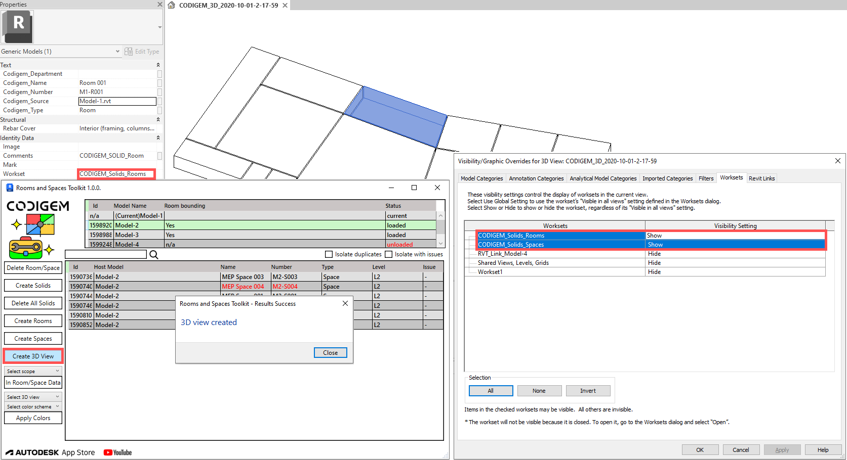This screenshot has height=460, width=847.
Task: Enable Isolate with issues checkbox
Action: click(389, 254)
